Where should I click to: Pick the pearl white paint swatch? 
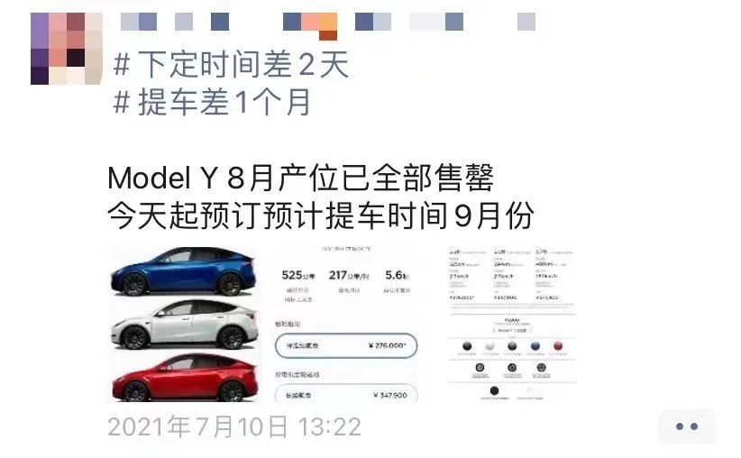489,346
